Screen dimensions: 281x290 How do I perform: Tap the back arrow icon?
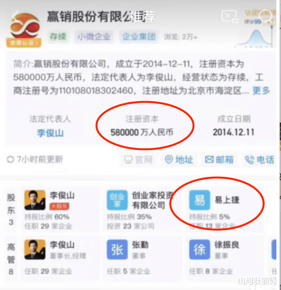click(x=15, y=17)
